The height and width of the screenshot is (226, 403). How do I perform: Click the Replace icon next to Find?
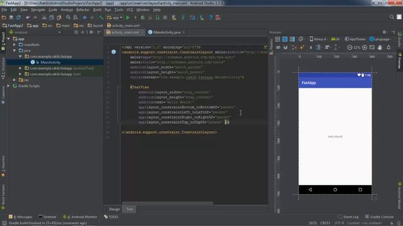click(76, 18)
